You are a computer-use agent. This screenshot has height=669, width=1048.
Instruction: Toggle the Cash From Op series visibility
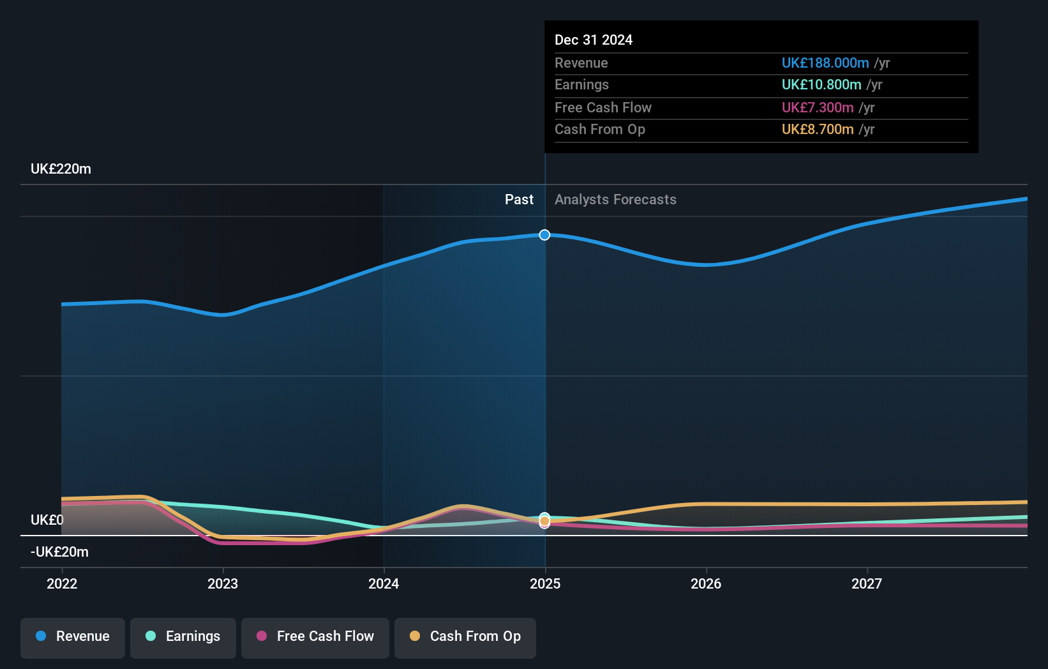465,636
